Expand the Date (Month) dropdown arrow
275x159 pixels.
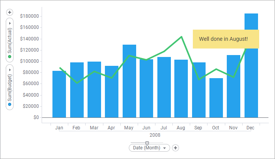point(165,148)
